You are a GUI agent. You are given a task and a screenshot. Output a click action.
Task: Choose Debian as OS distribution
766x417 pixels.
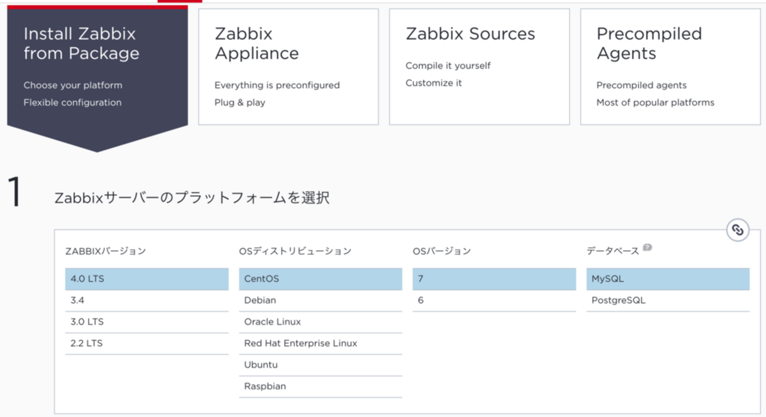coord(320,300)
